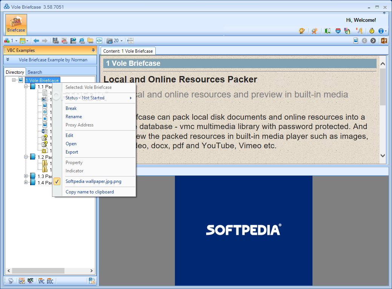Viewport: 392px width, 289px height.
Task: Expand the 1.4 tree node
Action: coord(26,183)
